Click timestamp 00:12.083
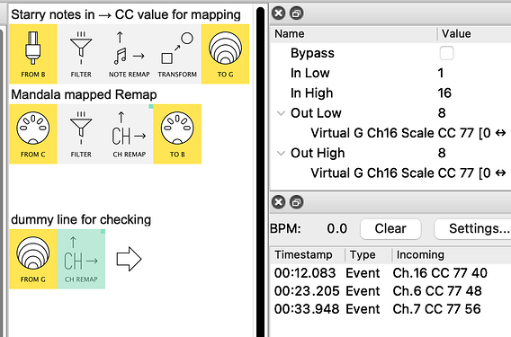 point(305,273)
